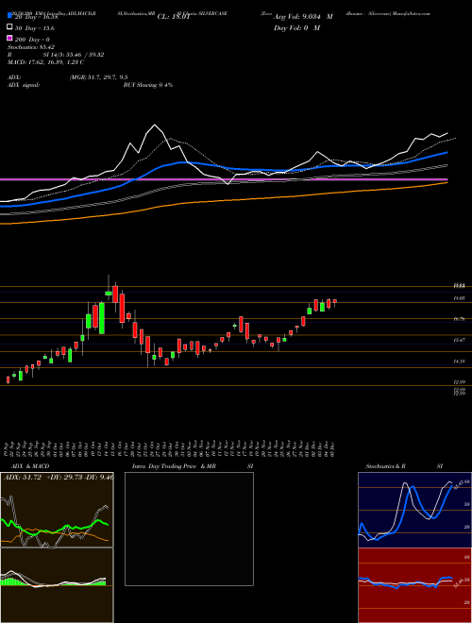Image resolution: width=472 pixels, height=623 pixels.
Task: Click the 'BUY Slowing @ 4%' ADX signal text
Action: pos(148,85)
